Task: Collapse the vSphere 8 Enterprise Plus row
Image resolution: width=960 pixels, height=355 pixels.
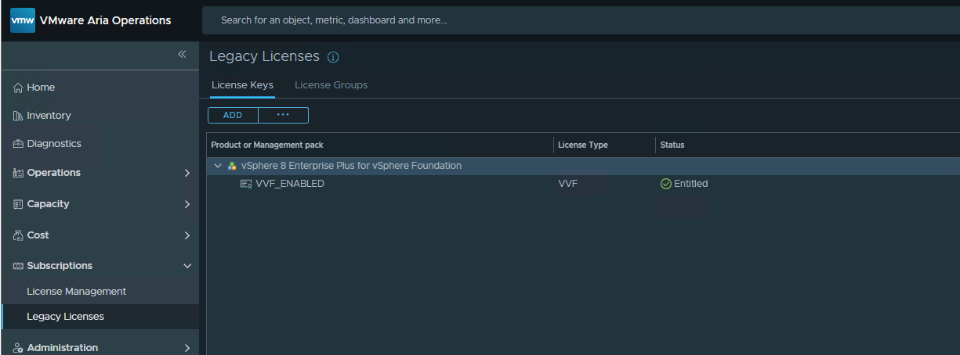Action: tap(218, 166)
